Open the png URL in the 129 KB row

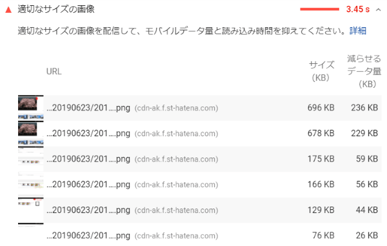click(x=88, y=210)
